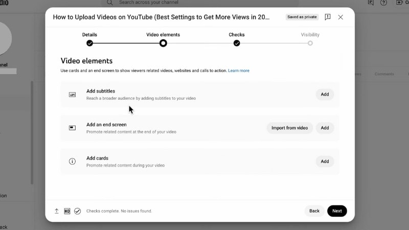Screen dimensions: 409x230
Task: Go to the Details step
Action: 89,35
